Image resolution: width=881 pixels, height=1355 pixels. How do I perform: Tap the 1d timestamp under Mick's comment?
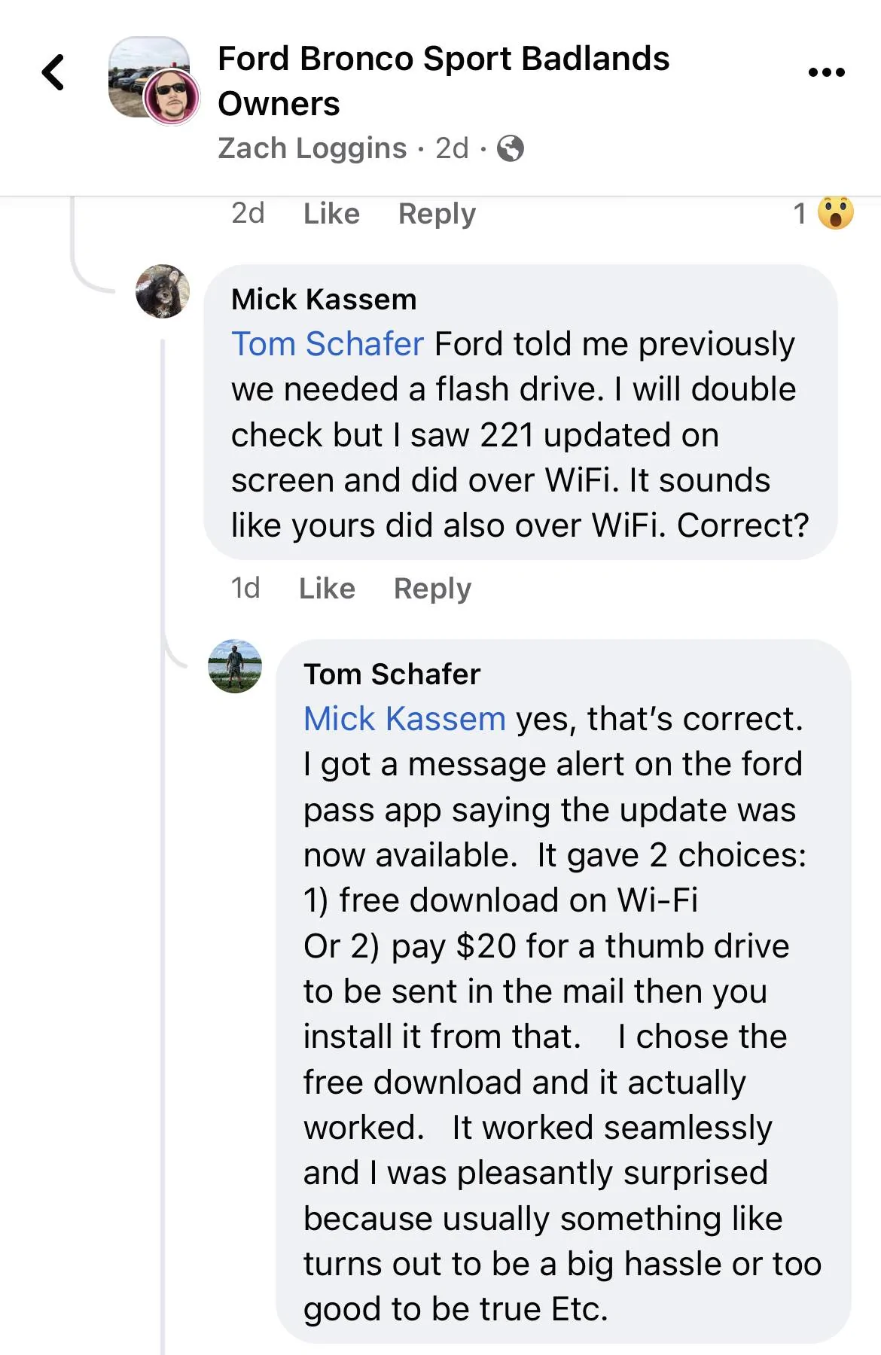point(246,588)
